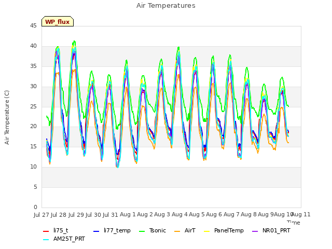This screenshot has height=249, width=332.
Task: Click the Aug 4 x-axis tick label
Action: pyautogui.click(x=179, y=214)
